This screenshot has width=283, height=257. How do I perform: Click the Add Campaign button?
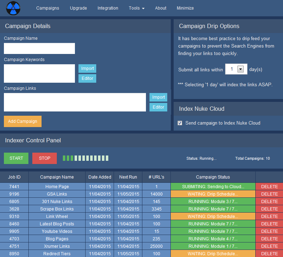pyautogui.click(x=23, y=121)
